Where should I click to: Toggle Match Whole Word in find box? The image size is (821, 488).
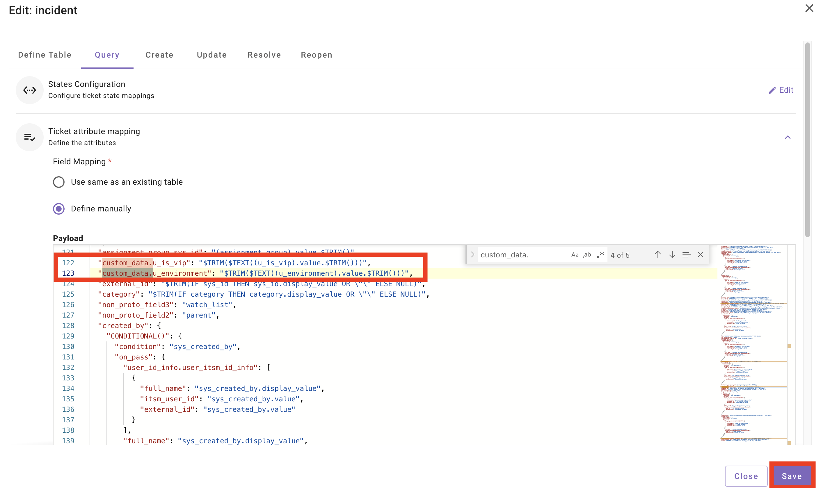(x=587, y=255)
